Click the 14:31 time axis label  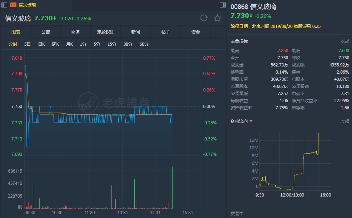(x=155, y=213)
